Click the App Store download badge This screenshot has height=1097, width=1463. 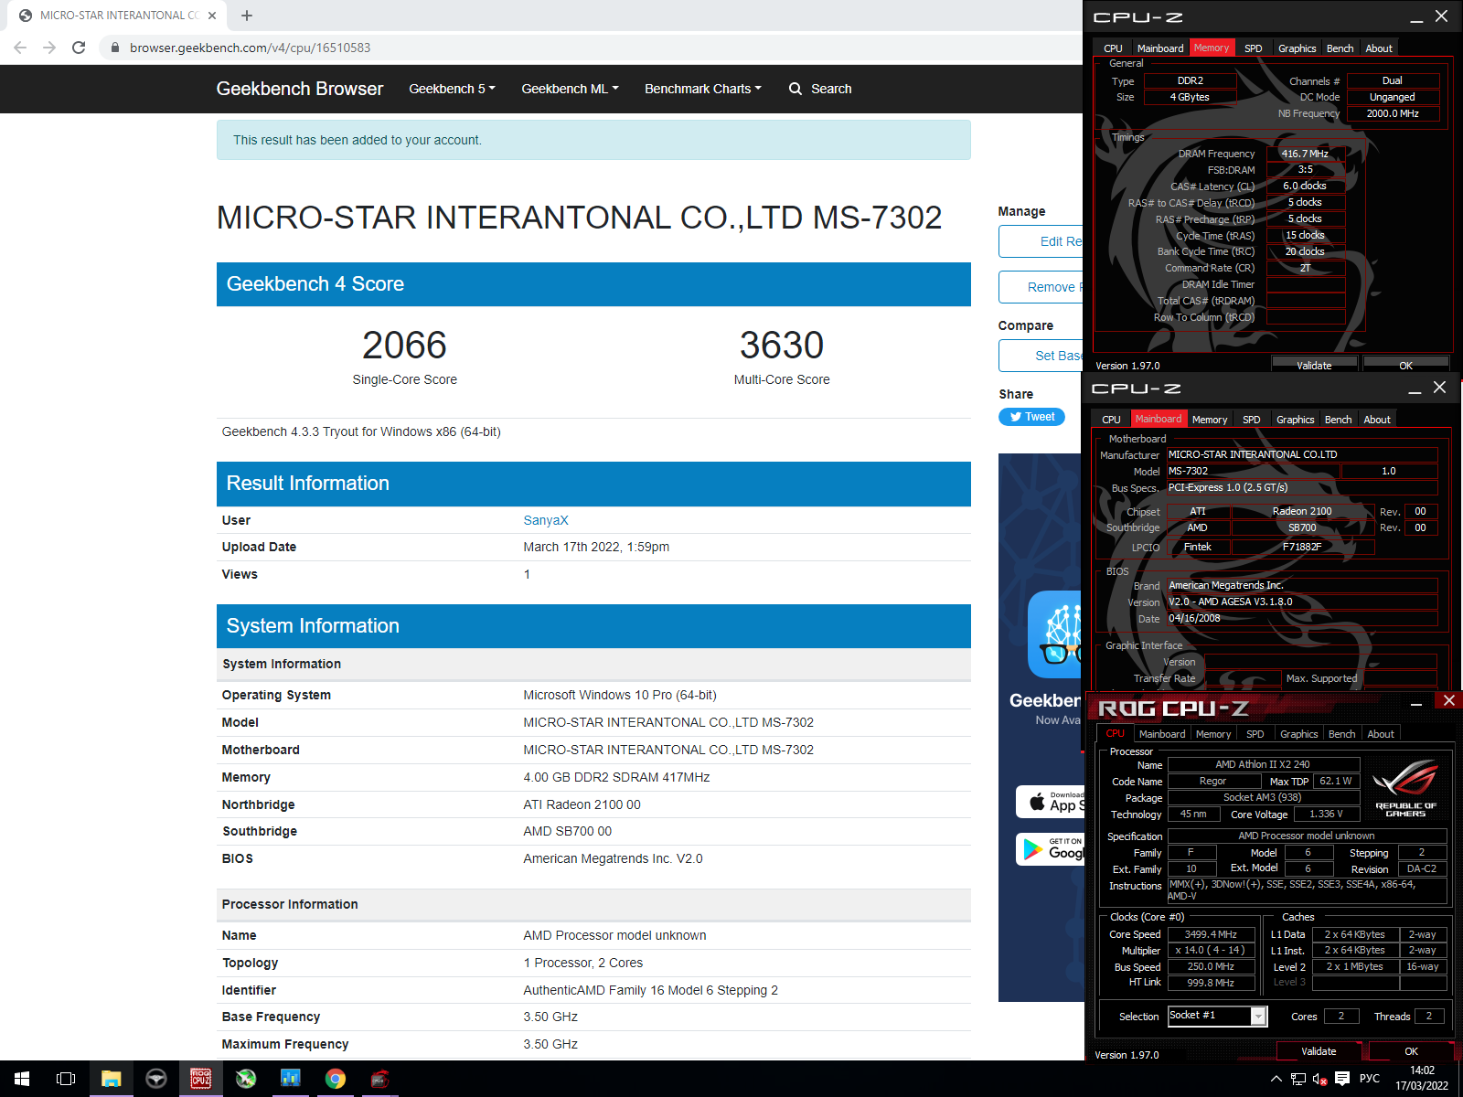point(1050,802)
